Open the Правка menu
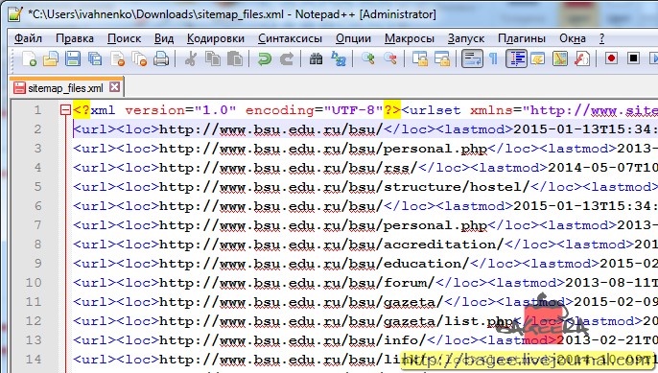658x373 pixels. coord(75,38)
